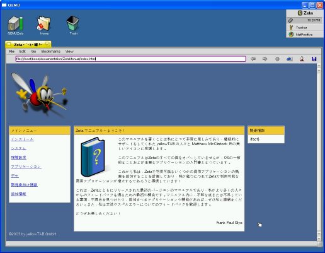Viewport: 325px width, 253px height.
Task: Click the vertical scrollbar up arrow at the top
Action: [x=319, y=66]
